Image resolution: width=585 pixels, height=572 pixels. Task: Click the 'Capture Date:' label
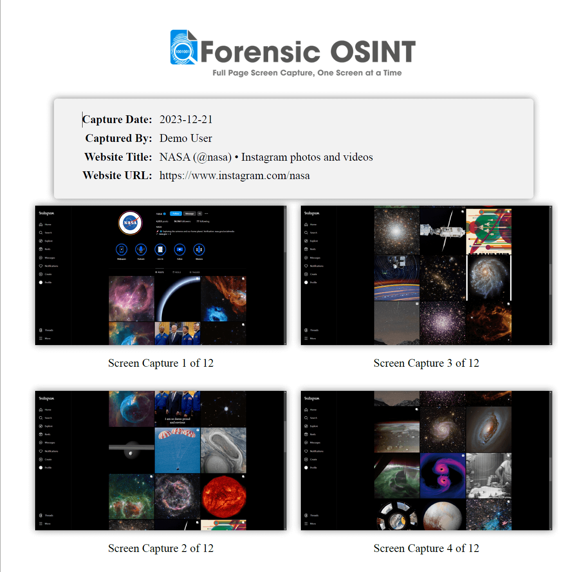[117, 119]
